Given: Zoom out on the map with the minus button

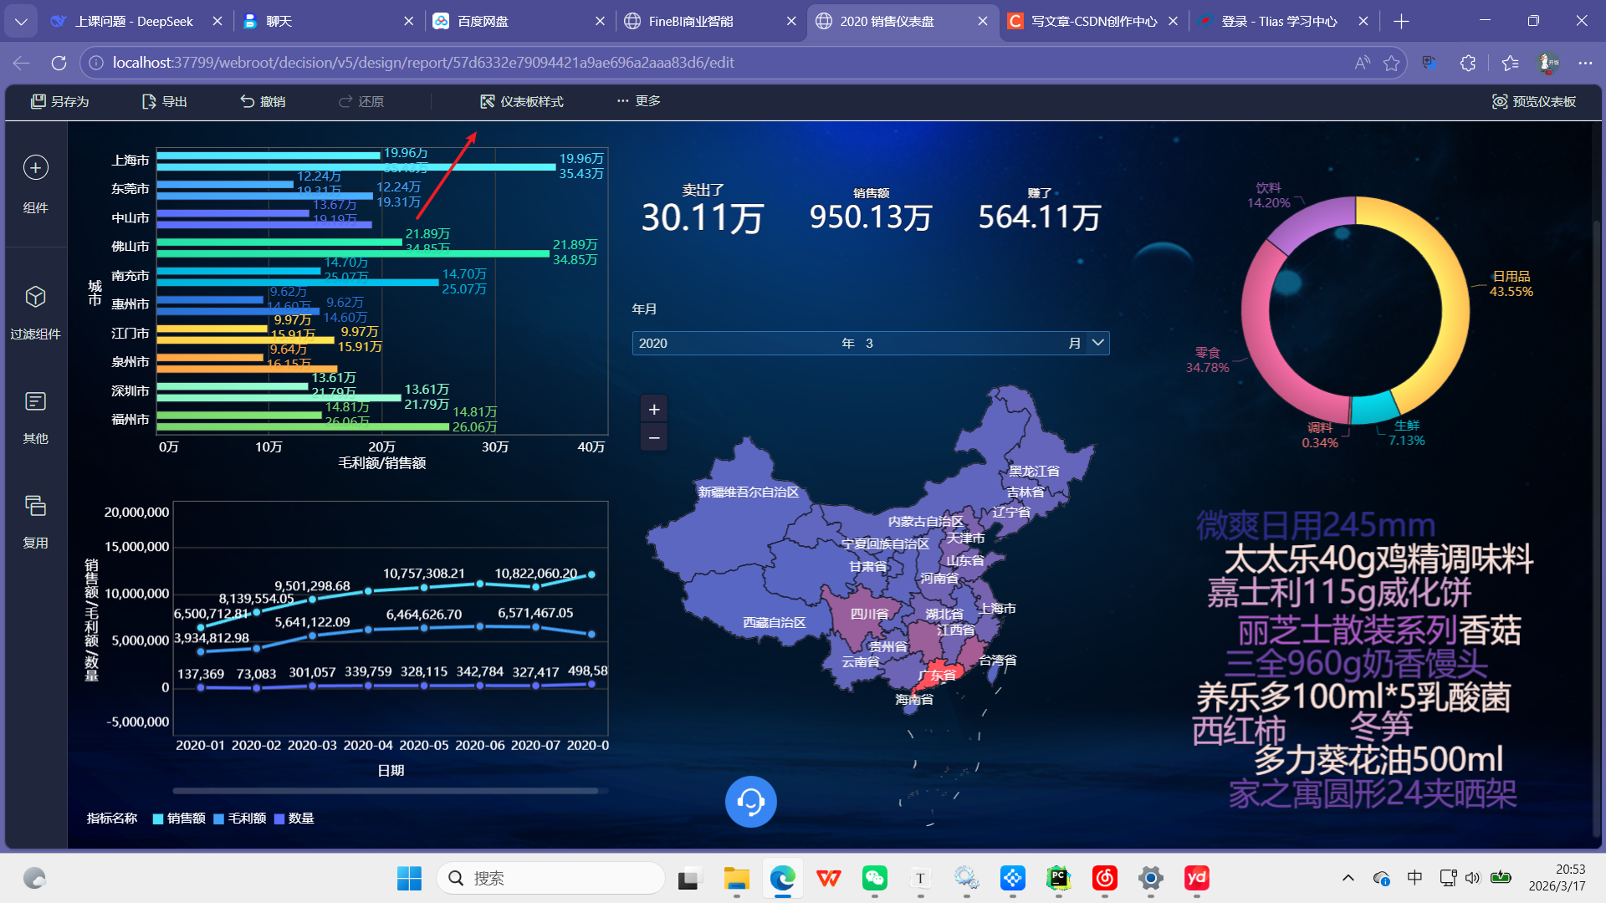Looking at the screenshot, I should tap(654, 437).
